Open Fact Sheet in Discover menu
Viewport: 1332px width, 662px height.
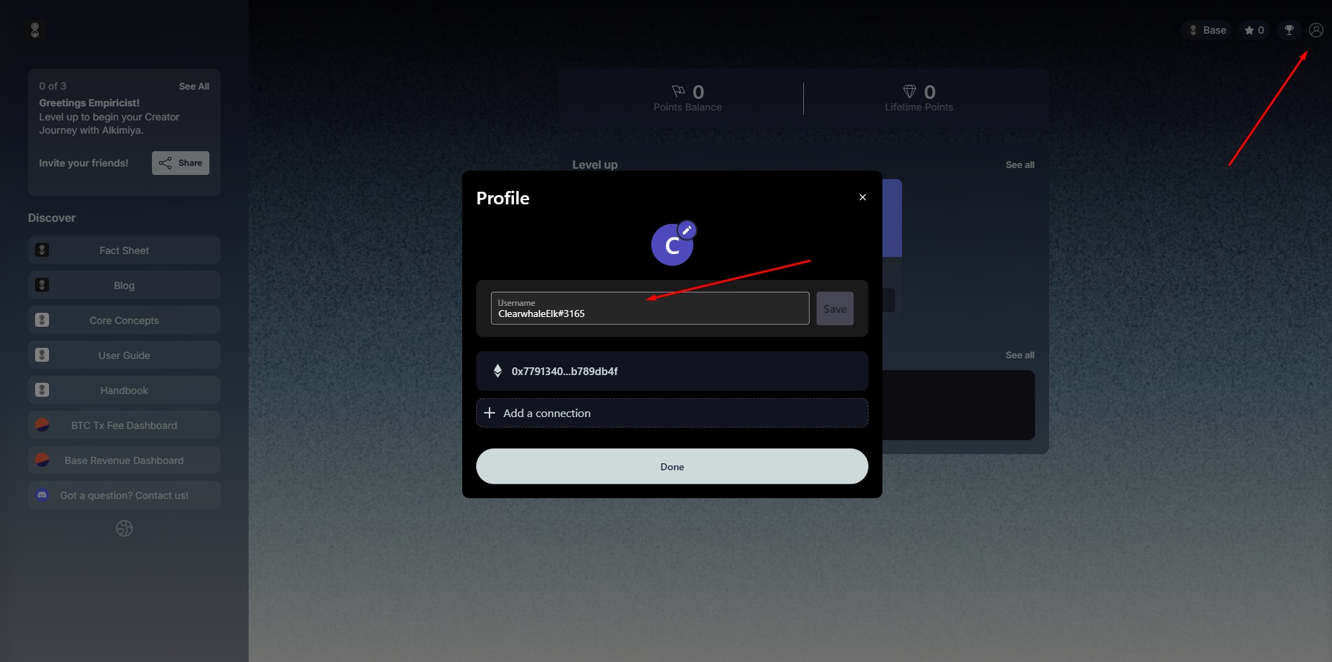pyautogui.click(x=124, y=251)
